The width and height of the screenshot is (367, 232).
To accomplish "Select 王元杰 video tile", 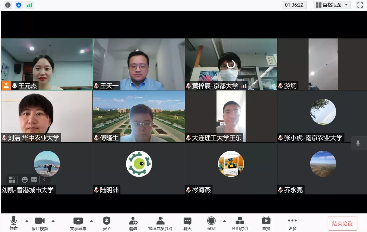I will [x=47, y=64].
